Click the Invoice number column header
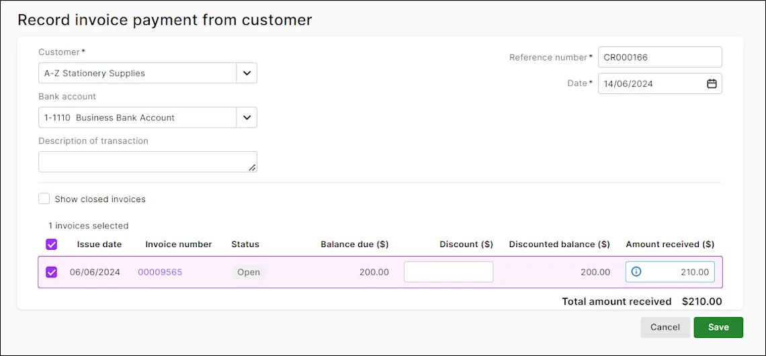Screen dimensions: 766x356 tap(179, 244)
